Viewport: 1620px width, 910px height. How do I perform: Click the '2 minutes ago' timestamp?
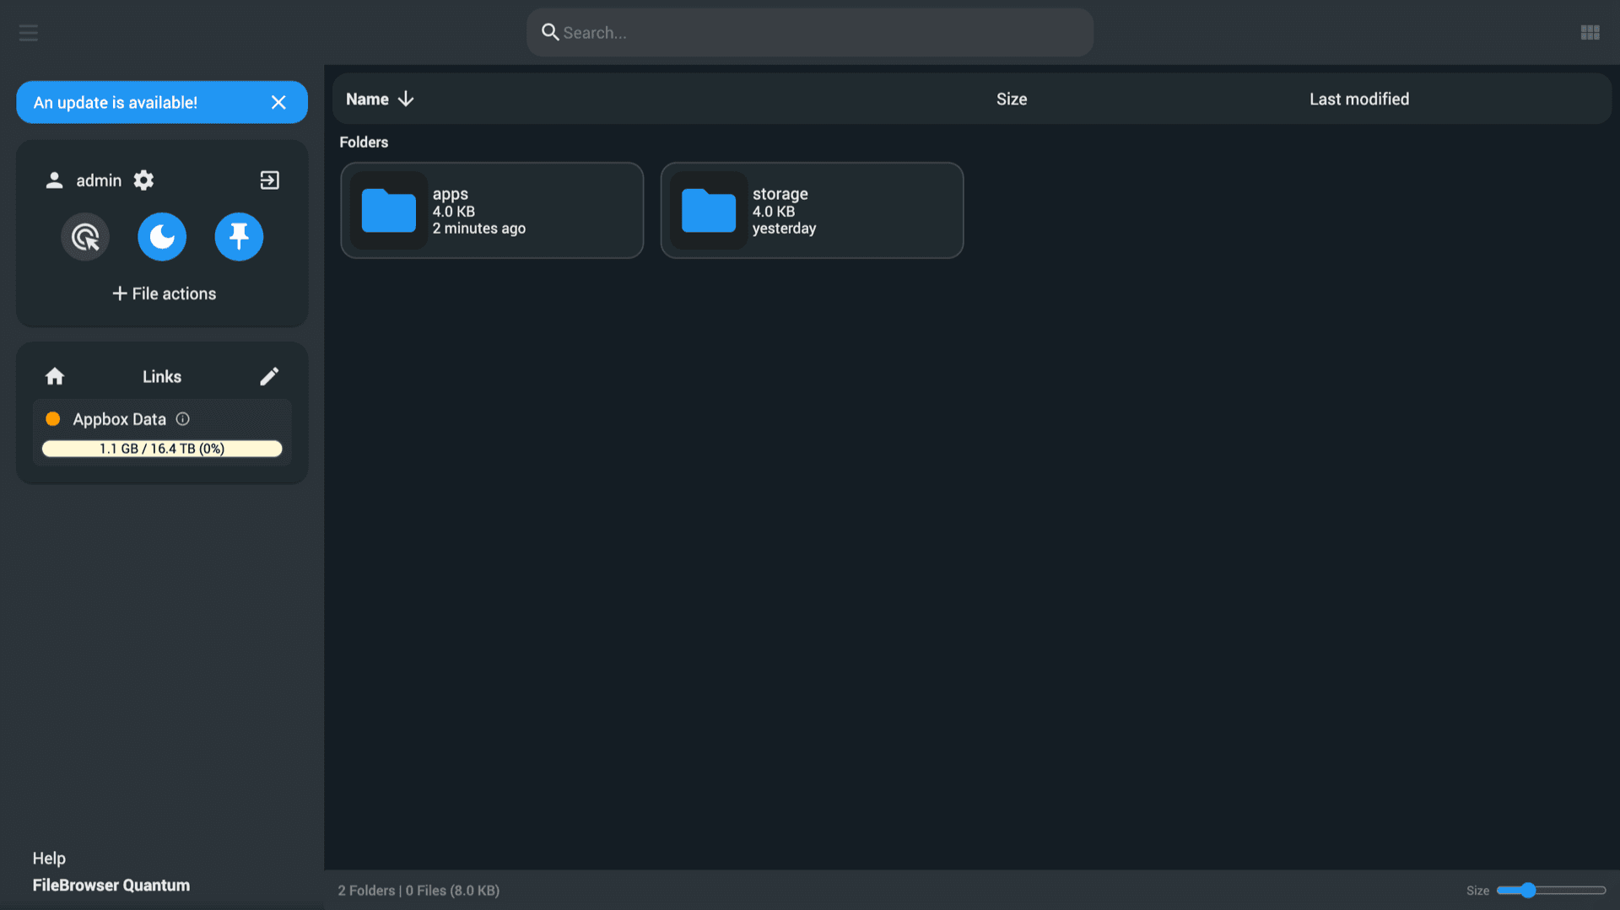479,228
